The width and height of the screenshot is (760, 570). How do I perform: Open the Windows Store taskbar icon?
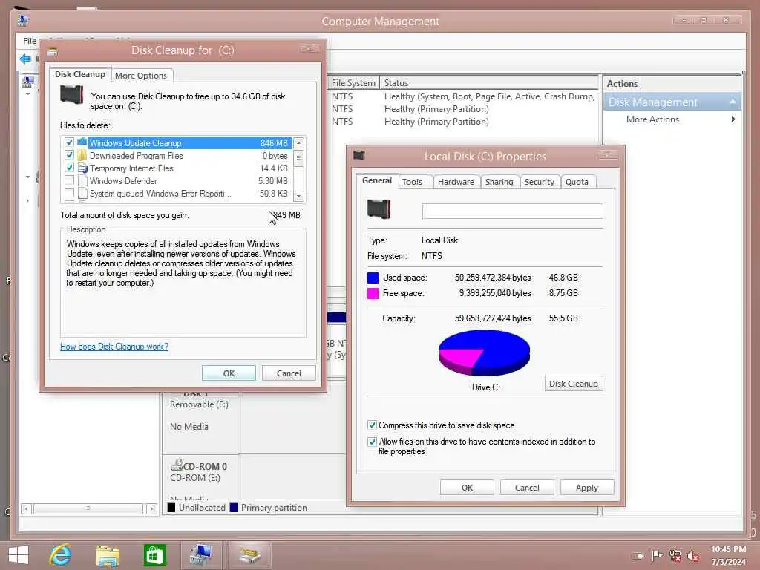click(x=154, y=555)
